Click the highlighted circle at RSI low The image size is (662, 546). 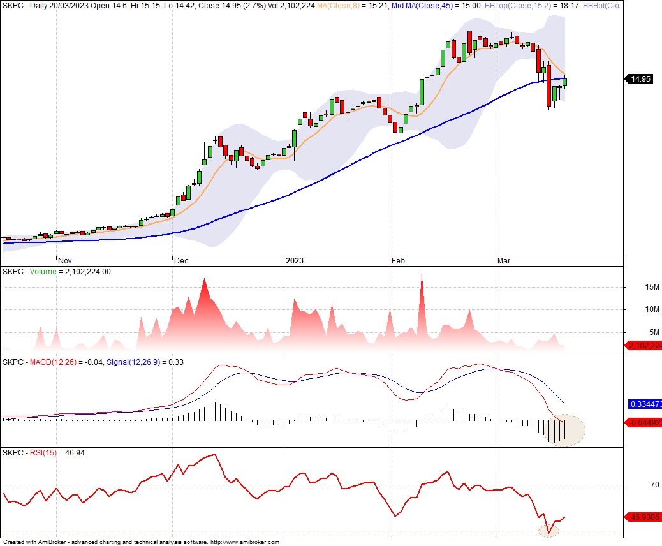[x=548, y=531]
